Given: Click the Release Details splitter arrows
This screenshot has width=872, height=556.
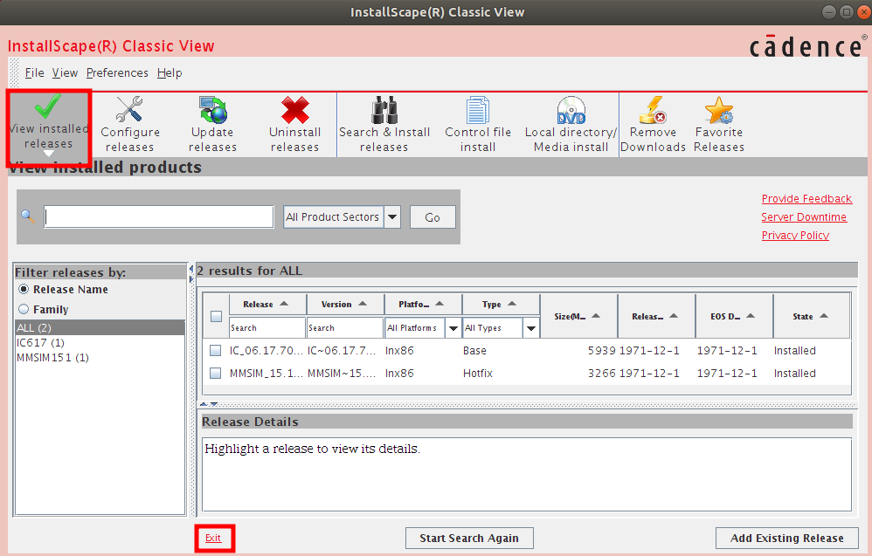Looking at the screenshot, I should pos(209,404).
